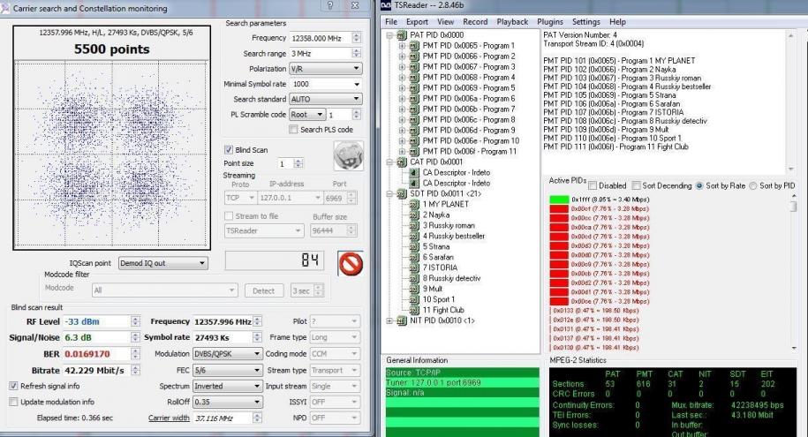Expand the NIT PID 0x0010 node

click(390, 320)
